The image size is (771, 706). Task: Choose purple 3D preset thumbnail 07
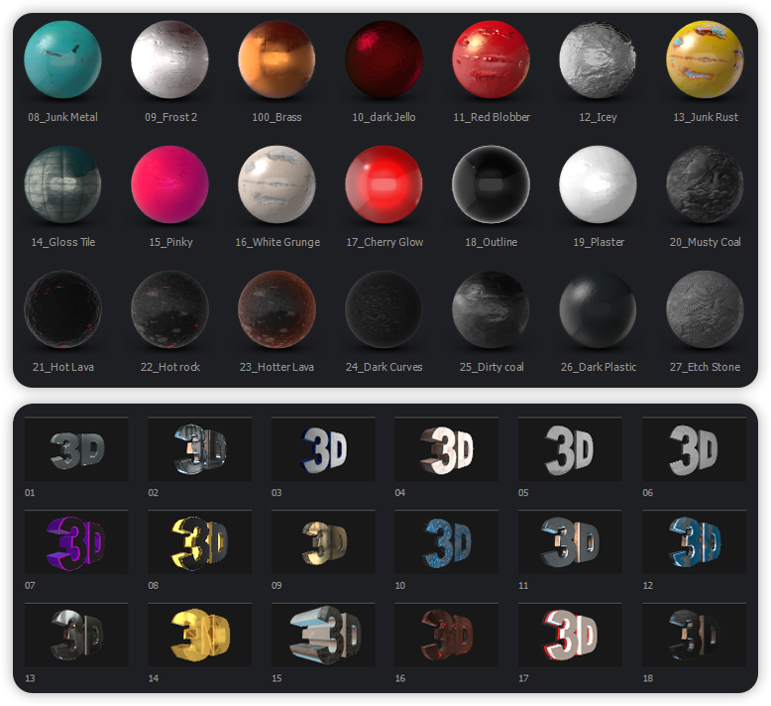(x=76, y=542)
